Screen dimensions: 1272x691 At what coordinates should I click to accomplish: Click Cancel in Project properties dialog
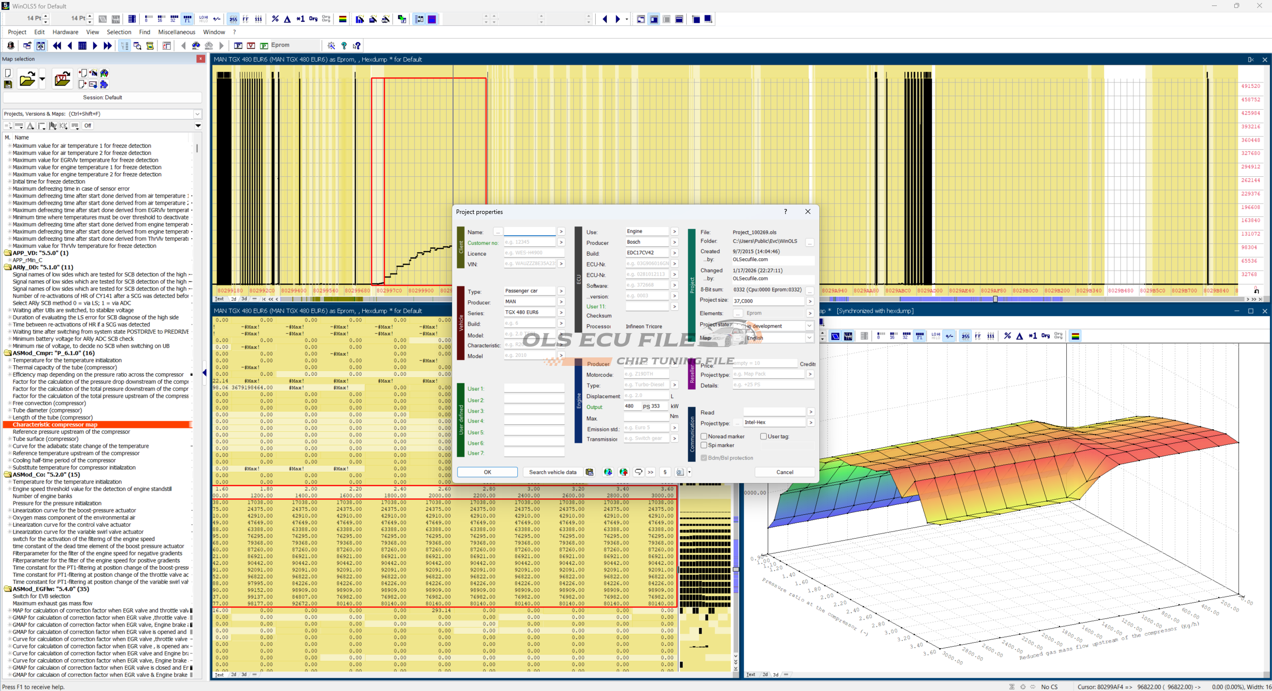pyautogui.click(x=785, y=472)
